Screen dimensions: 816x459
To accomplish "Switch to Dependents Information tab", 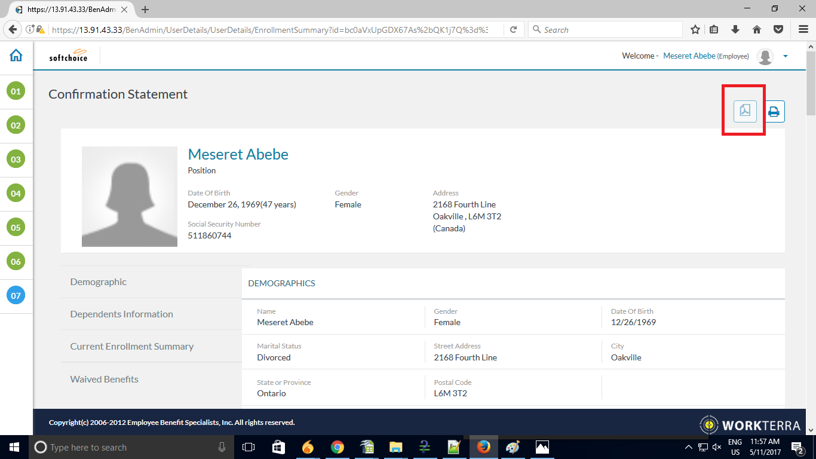I will point(121,314).
